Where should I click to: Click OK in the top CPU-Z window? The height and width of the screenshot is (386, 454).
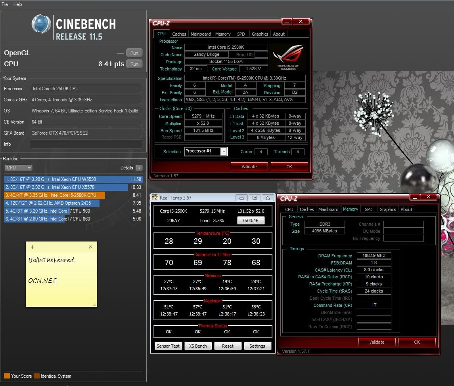point(289,167)
